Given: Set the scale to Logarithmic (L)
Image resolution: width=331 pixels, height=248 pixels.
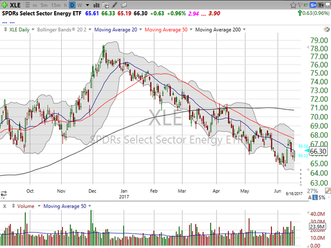Looking at the screenshot, I should 315,198.
